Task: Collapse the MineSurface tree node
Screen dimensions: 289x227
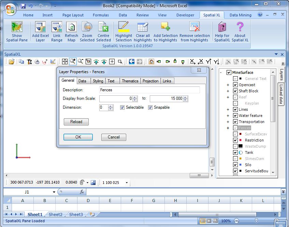Action: click(221, 72)
